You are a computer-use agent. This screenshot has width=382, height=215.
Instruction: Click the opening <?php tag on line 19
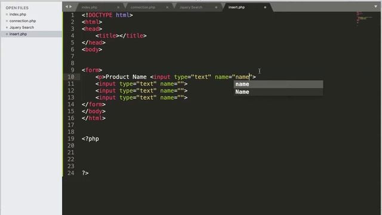[x=90, y=139]
